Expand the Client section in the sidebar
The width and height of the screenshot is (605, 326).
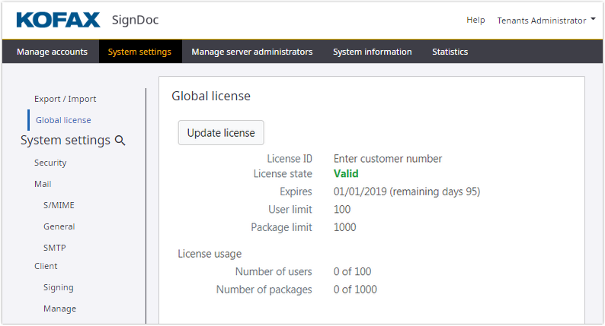click(46, 267)
